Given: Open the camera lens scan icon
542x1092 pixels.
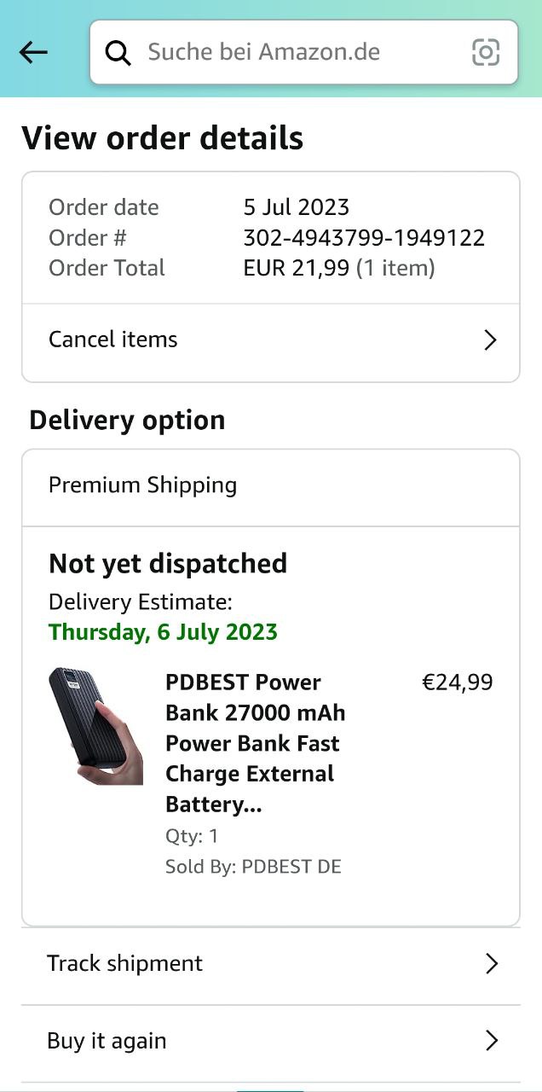Looking at the screenshot, I should click(x=486, y=53).
